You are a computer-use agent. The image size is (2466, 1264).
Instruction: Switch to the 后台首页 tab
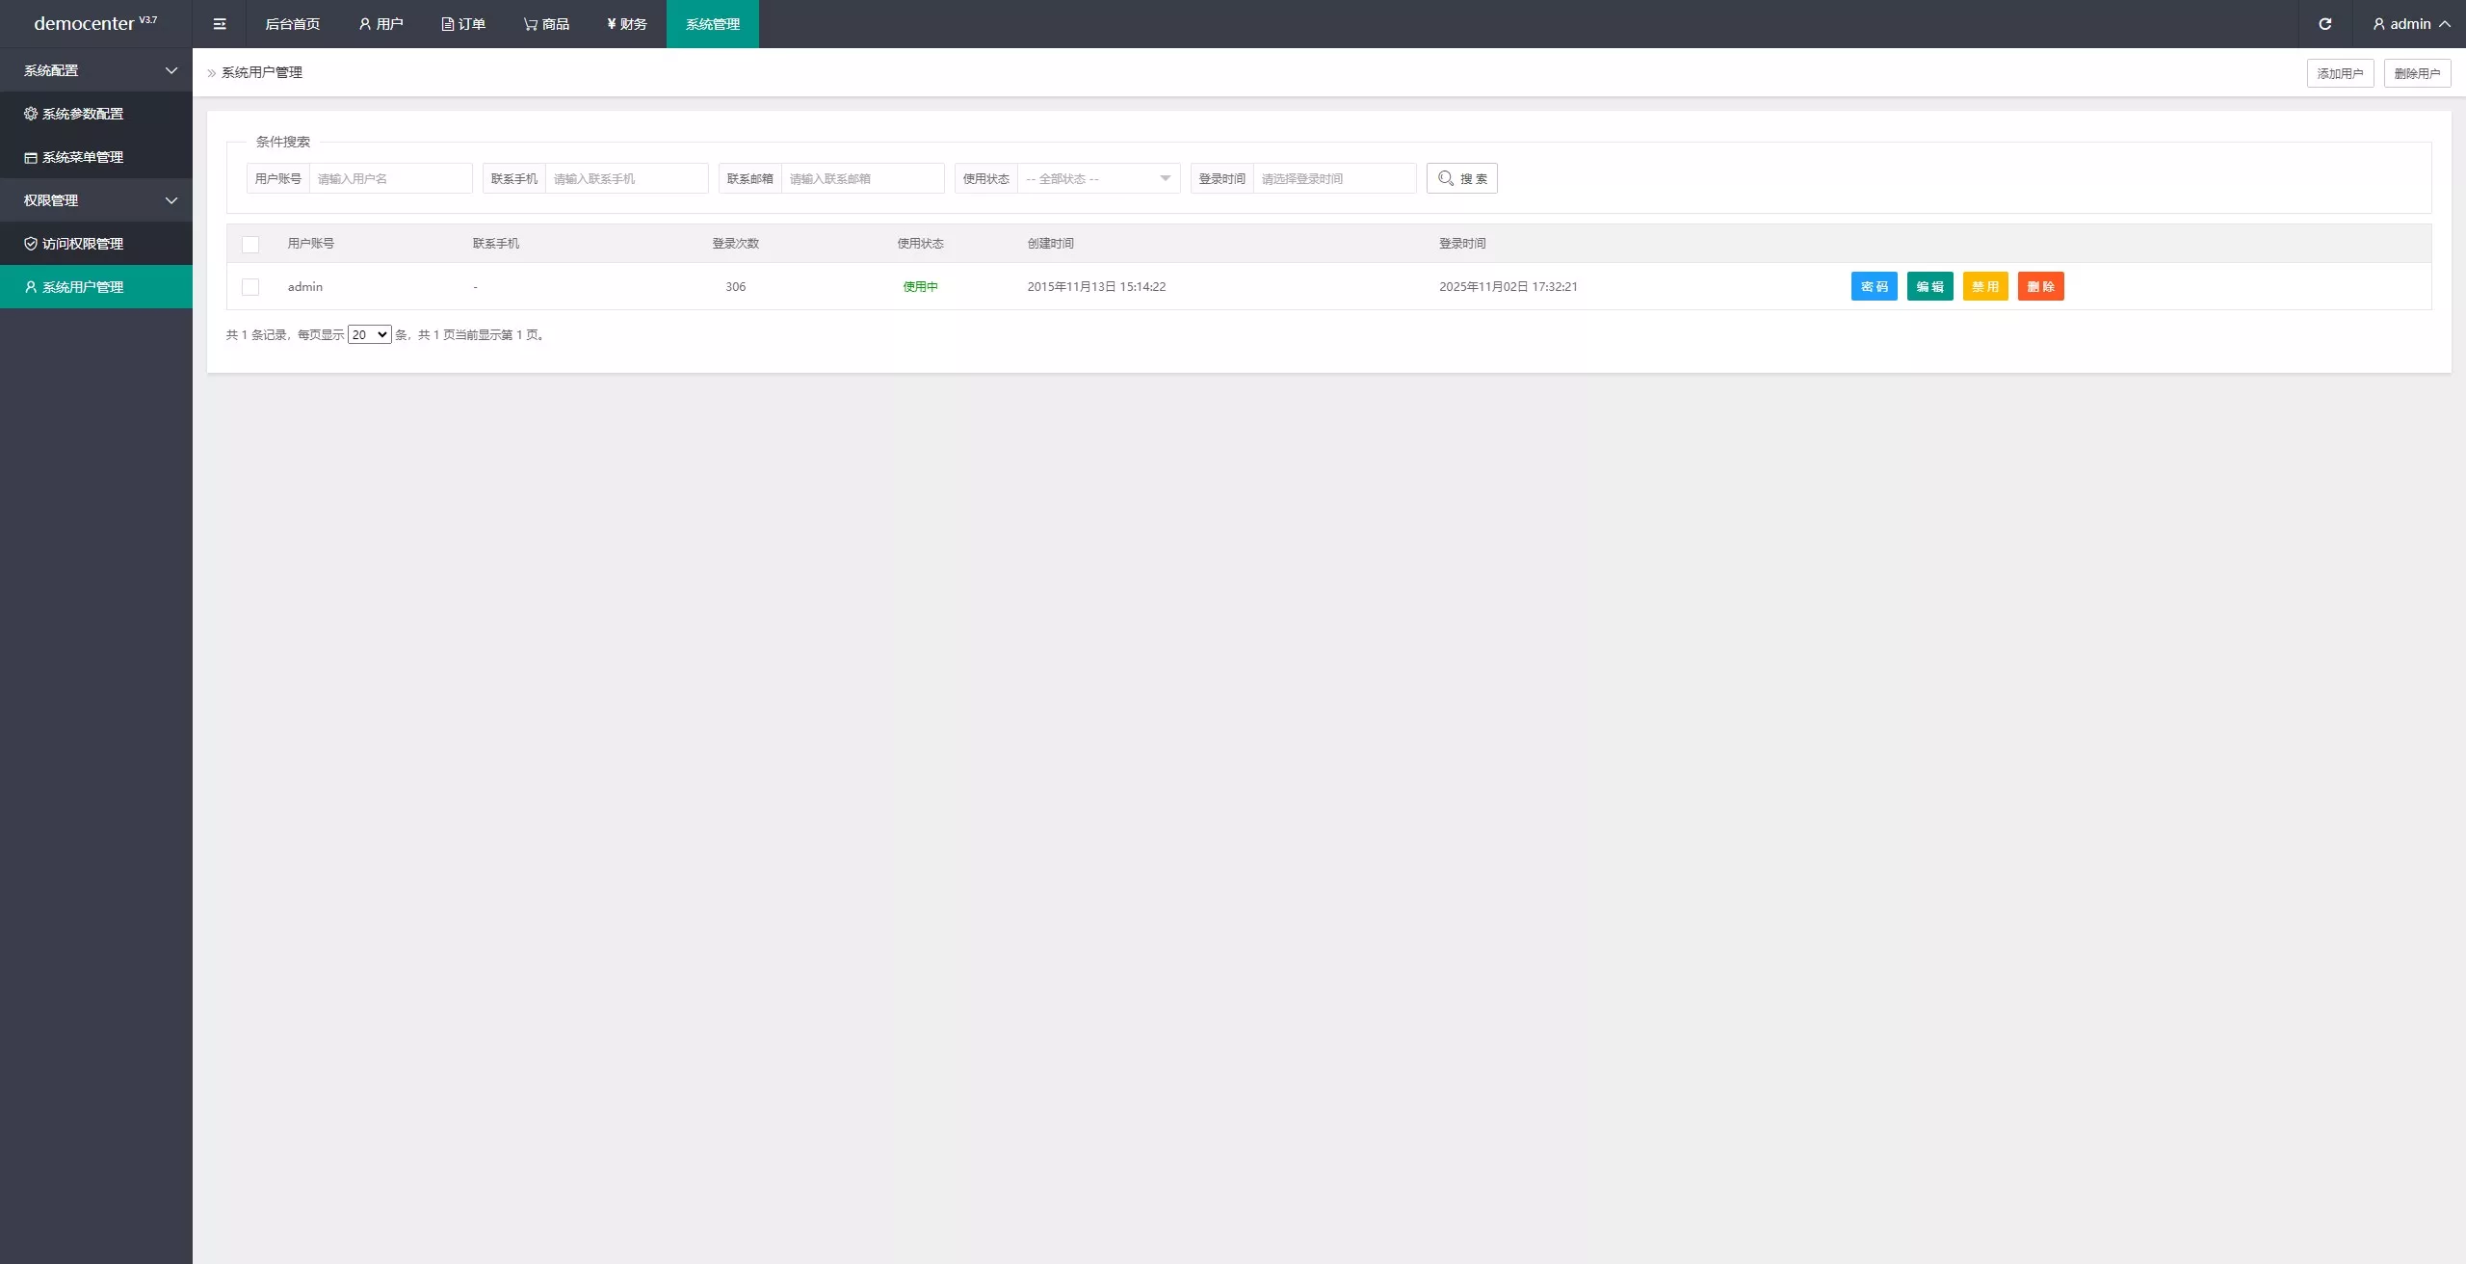tap(292, 24)
